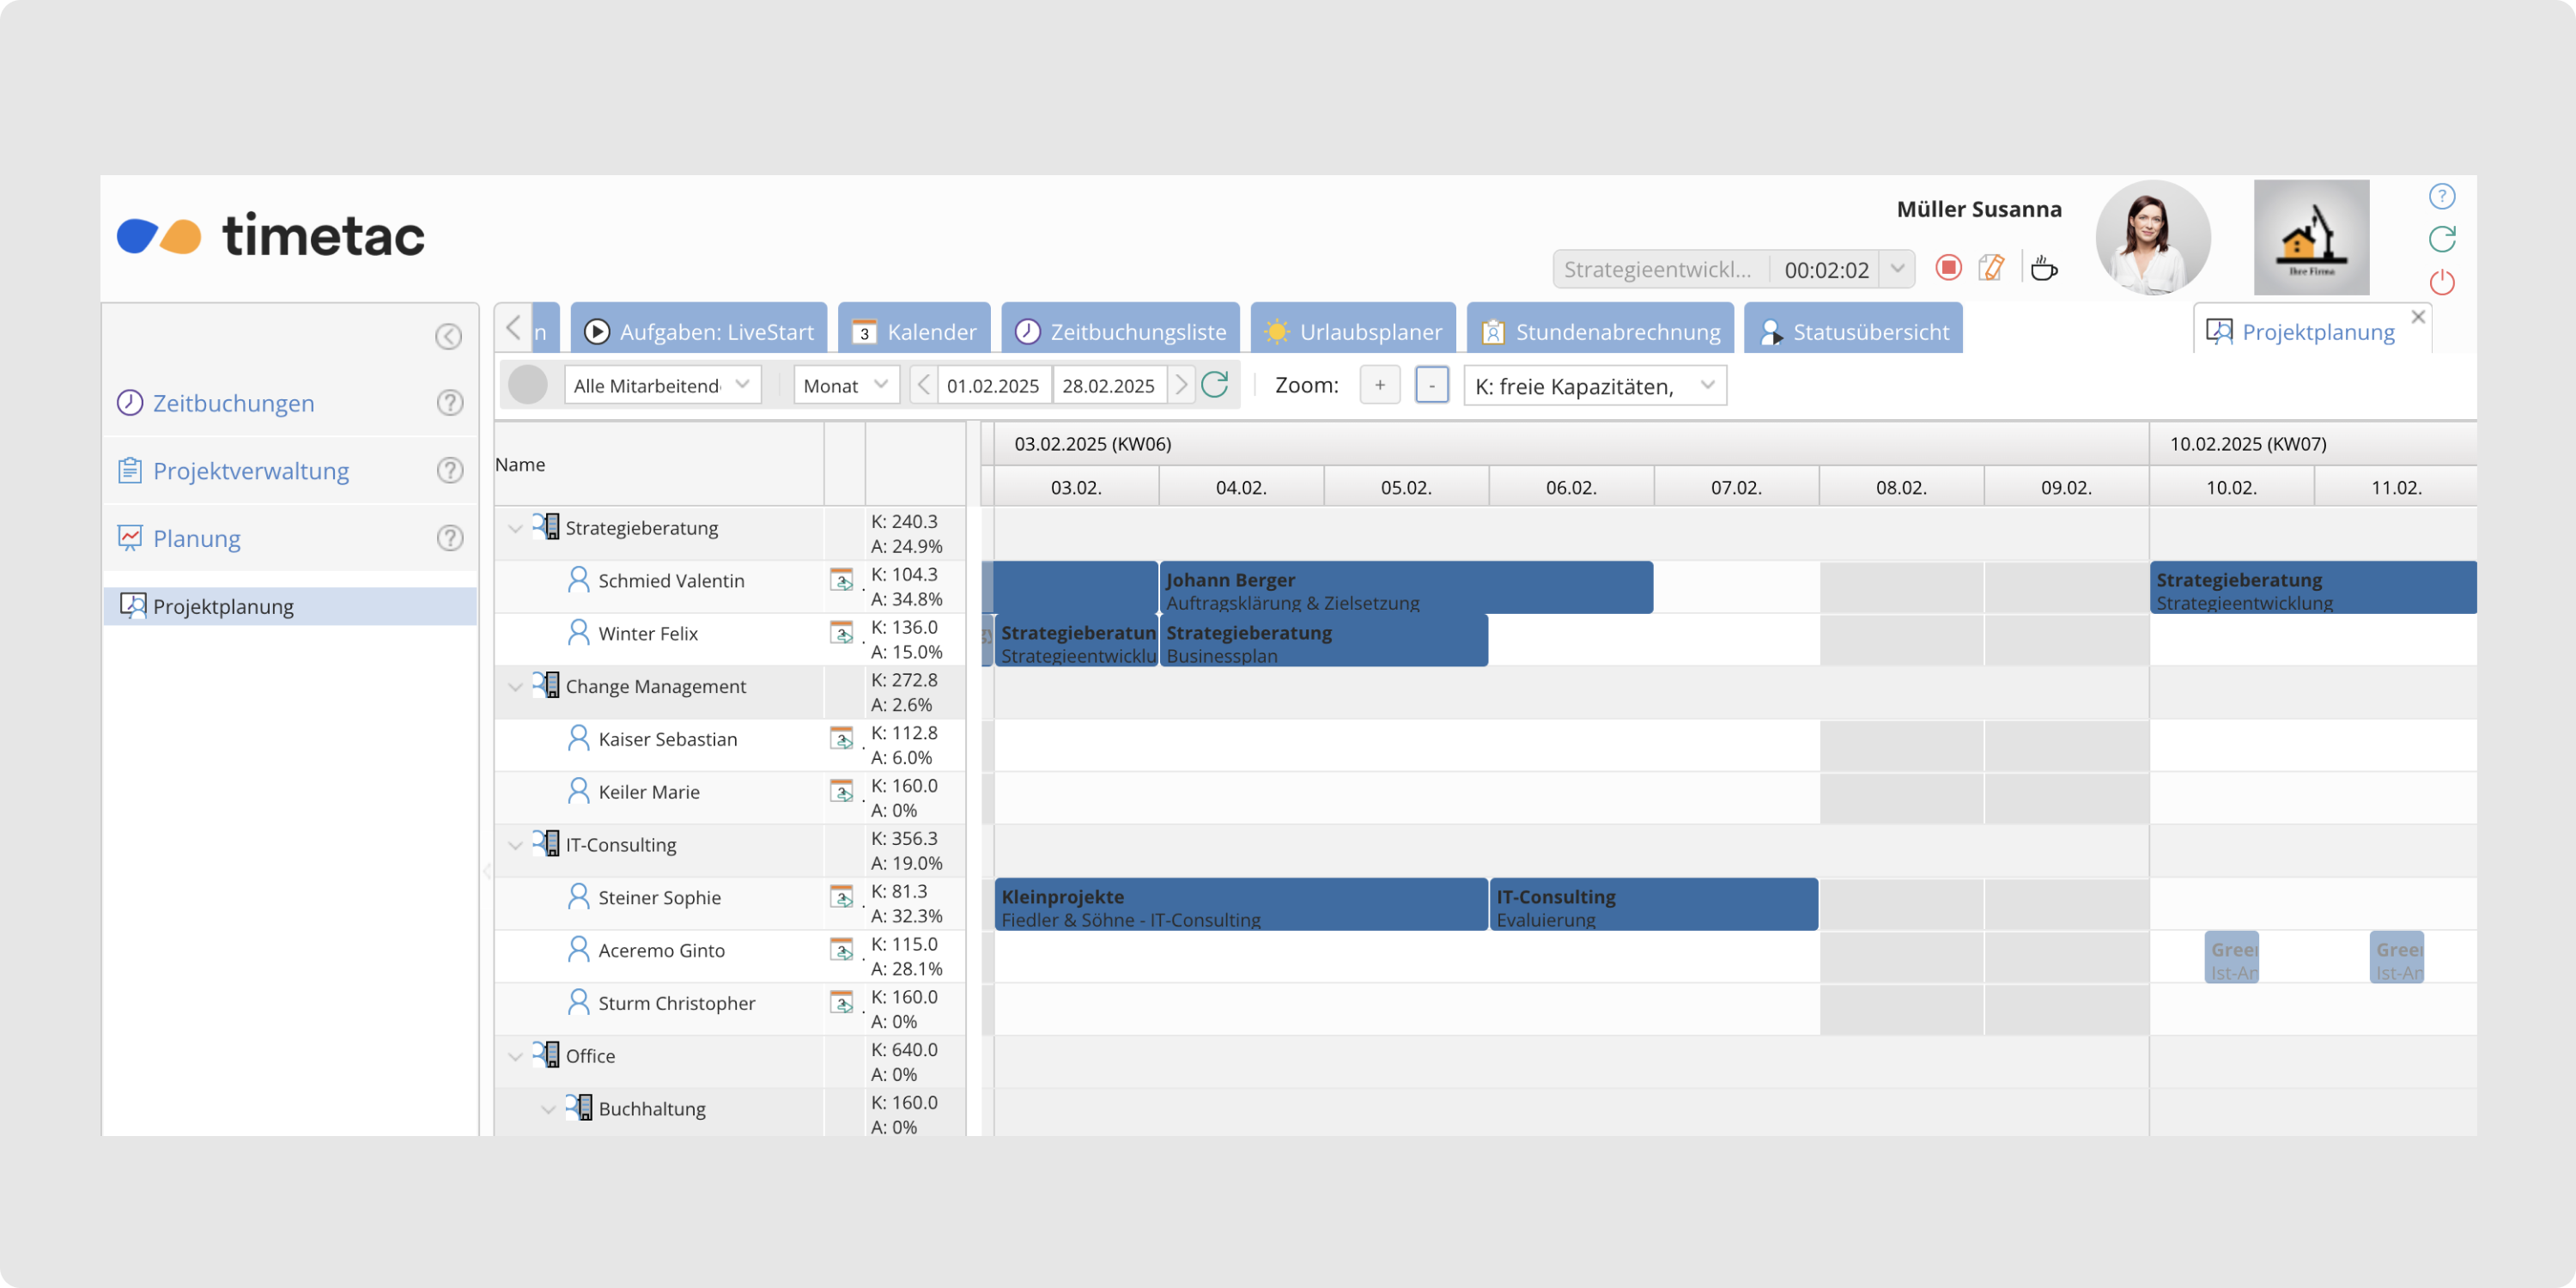Open the Monat period dropdown
Screen dimensions: 2576x1288
[845, 385]
